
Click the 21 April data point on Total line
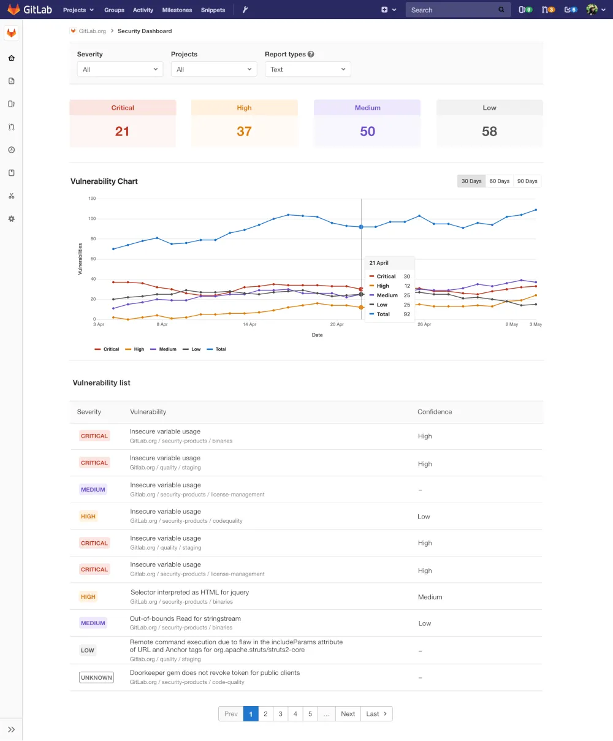361,226
